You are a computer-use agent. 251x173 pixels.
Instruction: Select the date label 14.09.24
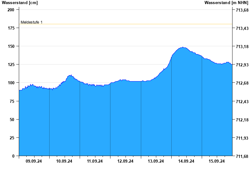coord(186,161)
